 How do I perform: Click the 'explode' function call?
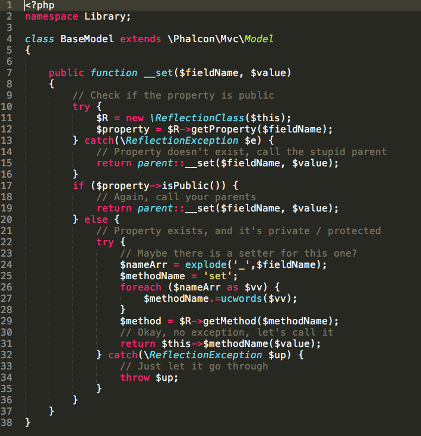pyautogui.click(x=206, y=265)
